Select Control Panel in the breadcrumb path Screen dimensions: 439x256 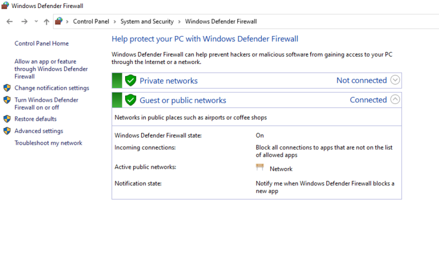pos(91,22)
